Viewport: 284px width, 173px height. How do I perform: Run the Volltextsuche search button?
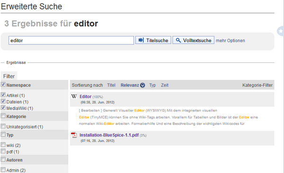193,40
